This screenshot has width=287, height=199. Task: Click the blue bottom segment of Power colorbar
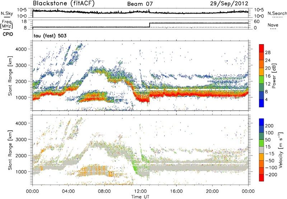(x=262, y=103)
